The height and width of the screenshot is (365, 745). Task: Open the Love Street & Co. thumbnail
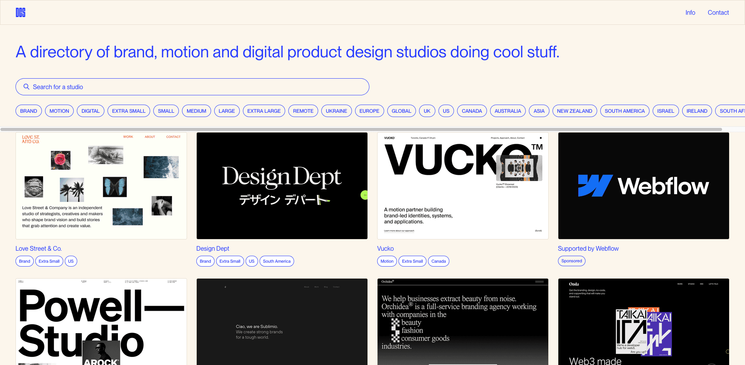(x=101, y=186)
